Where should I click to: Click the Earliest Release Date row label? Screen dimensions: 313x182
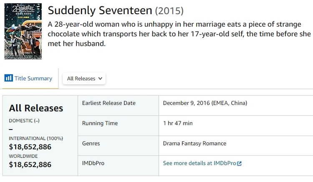pos(109,103)
